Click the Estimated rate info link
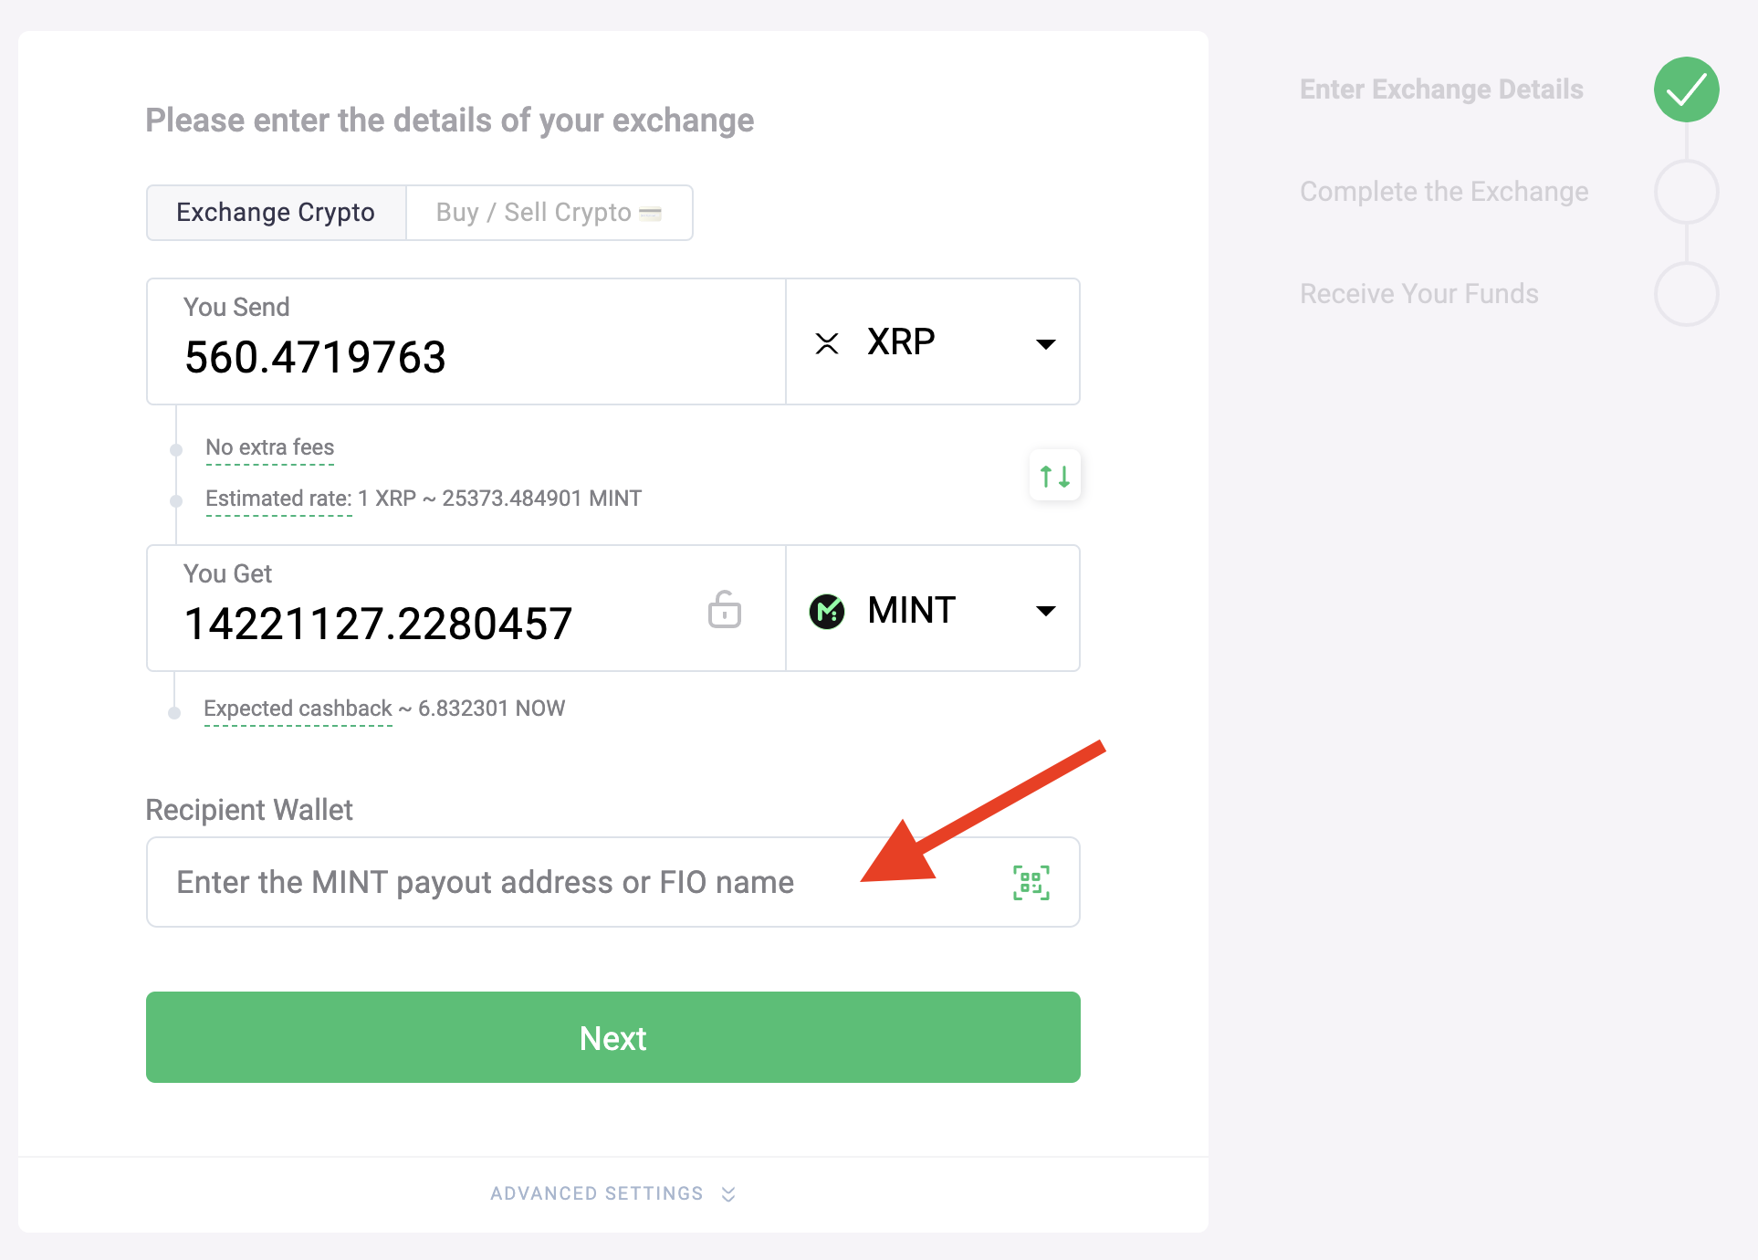The image size is (1758, 1260). click(278, 499)
